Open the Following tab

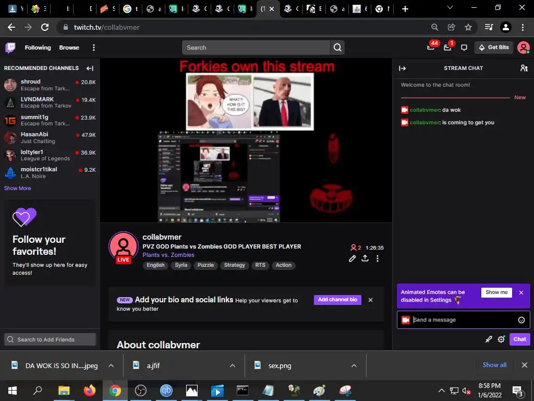tap(38, 48)
